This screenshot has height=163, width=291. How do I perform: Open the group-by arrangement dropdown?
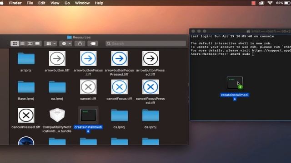(50, 43)
